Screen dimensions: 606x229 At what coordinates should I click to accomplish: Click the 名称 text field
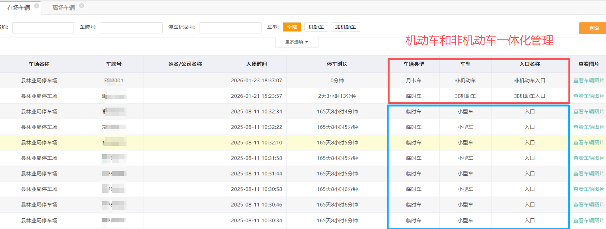click(43, 28)
